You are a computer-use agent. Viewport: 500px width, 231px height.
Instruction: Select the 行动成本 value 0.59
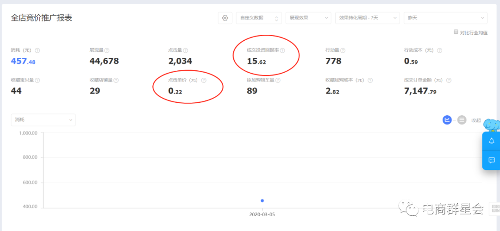pyautogui.click(x=411, y=61)
